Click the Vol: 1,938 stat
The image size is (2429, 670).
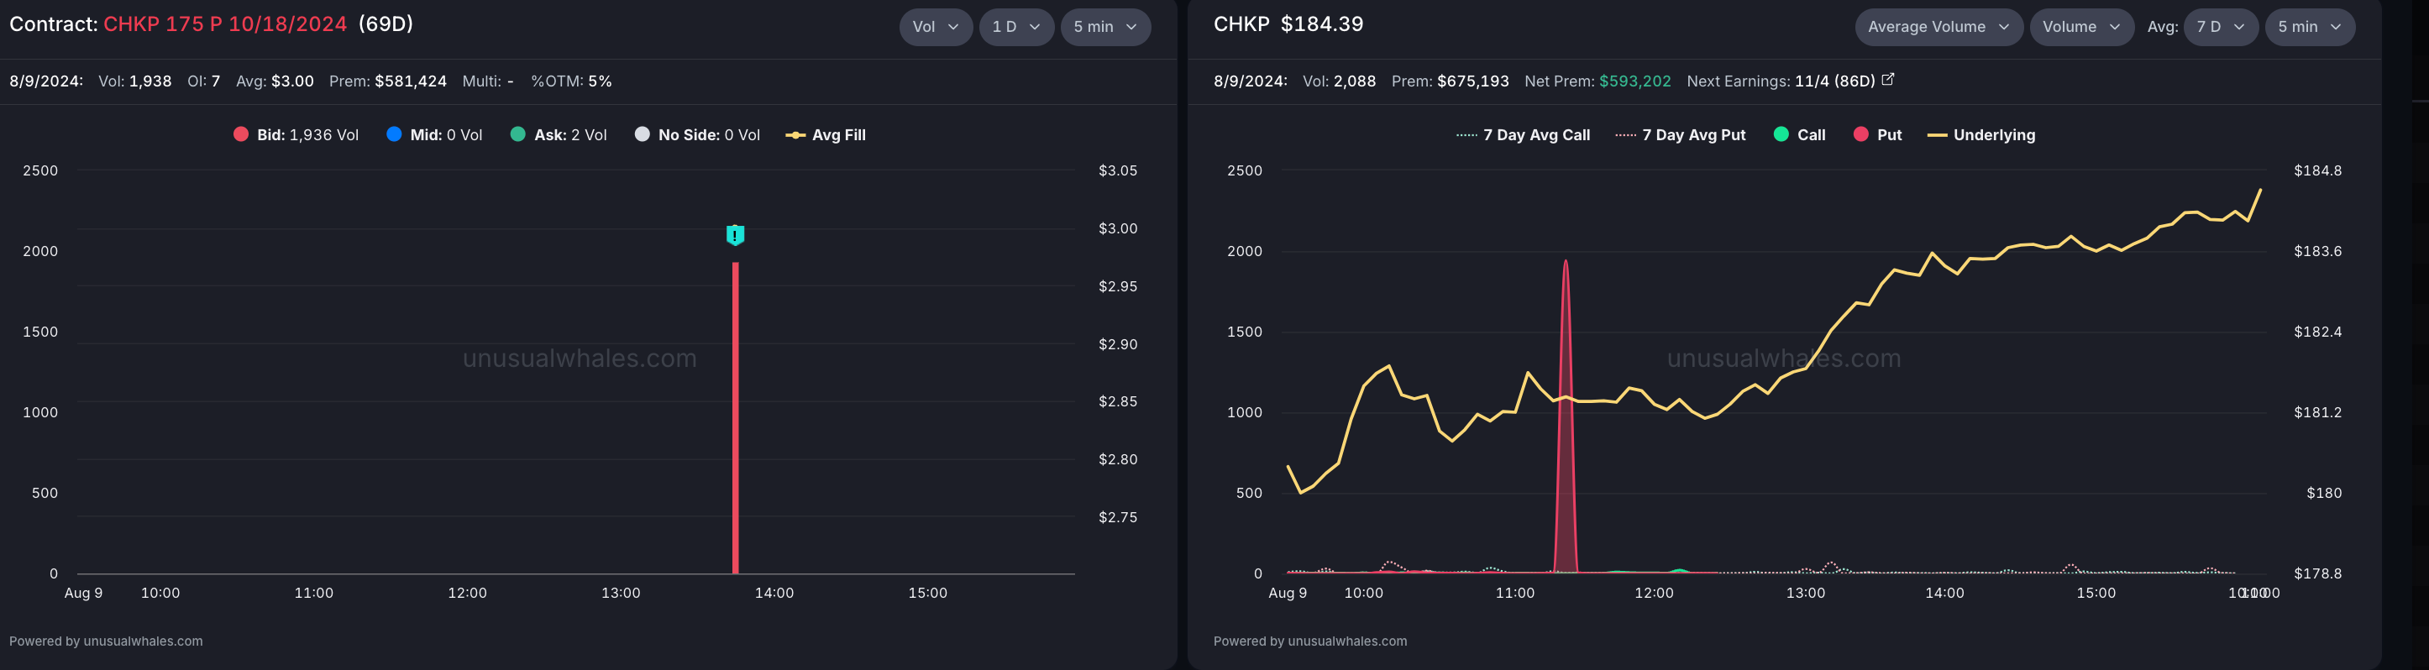point(135,81)
